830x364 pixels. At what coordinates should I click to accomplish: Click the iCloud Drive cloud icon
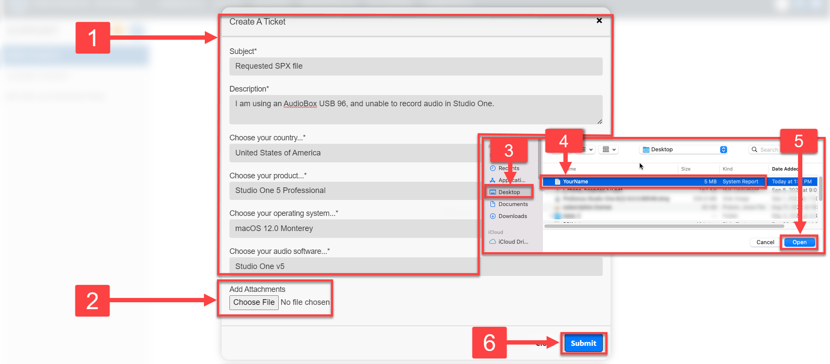(x=493, y=242)
